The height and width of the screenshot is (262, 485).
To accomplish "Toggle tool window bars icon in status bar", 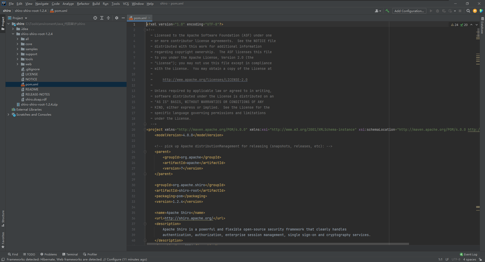I will (3, 259).
